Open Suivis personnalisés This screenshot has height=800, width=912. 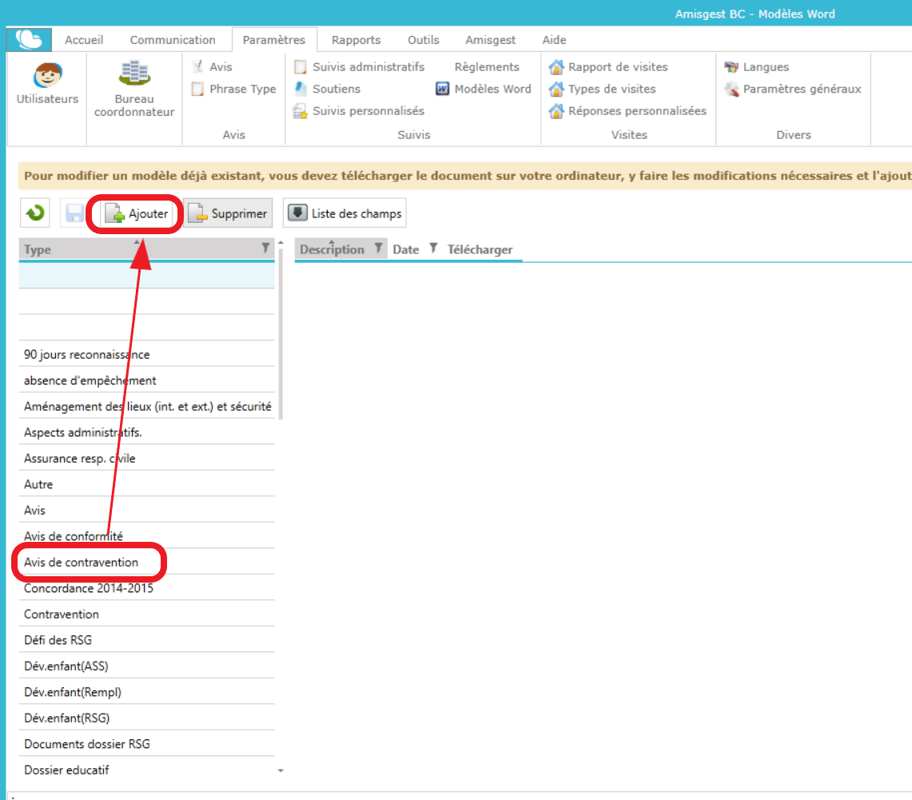360,111
